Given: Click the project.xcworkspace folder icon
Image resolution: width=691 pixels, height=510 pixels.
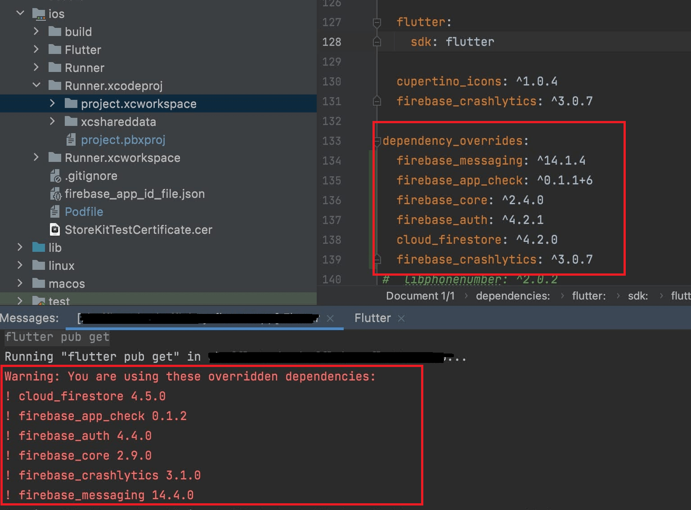Looking at the screenshot, I should [71, 103].
